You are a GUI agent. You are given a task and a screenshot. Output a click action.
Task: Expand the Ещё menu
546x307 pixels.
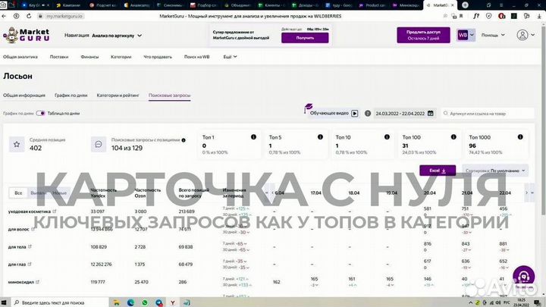[230, 57]
